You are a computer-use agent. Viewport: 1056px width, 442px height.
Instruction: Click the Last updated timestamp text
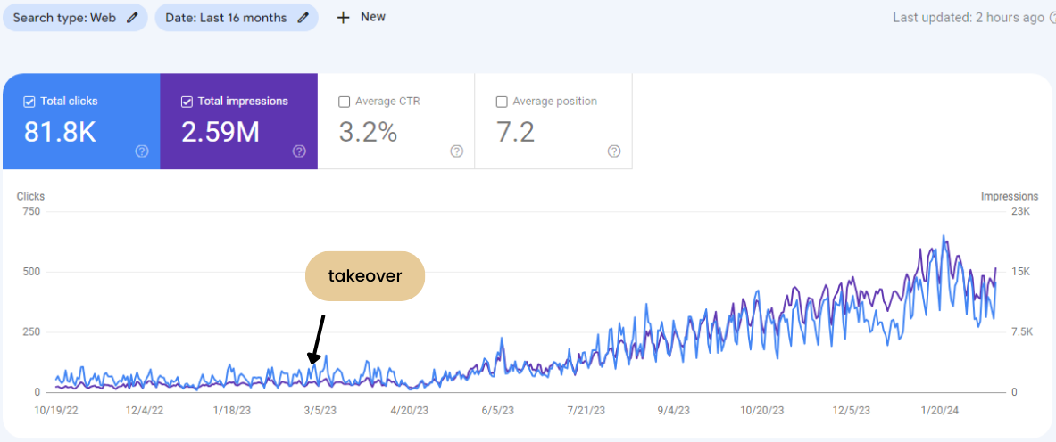(x=968, y=18)
